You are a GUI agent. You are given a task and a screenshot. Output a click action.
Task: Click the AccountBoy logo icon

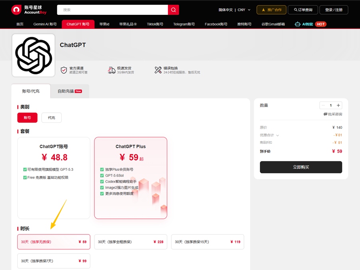tap(16, 10)
